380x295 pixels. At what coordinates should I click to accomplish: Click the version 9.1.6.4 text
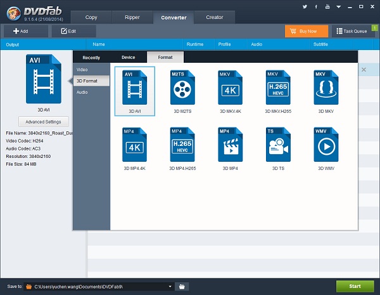click(x=43, y=19)
